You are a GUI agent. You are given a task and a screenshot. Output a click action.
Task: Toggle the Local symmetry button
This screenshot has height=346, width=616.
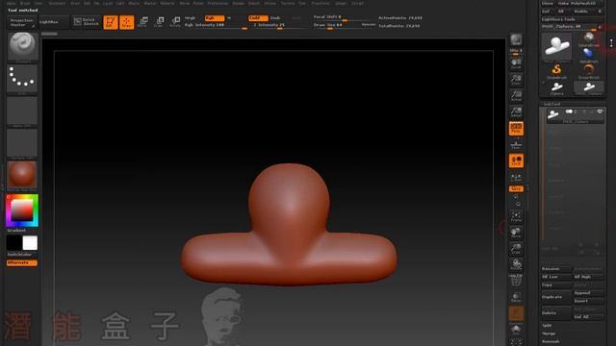(x=516, y=161)
